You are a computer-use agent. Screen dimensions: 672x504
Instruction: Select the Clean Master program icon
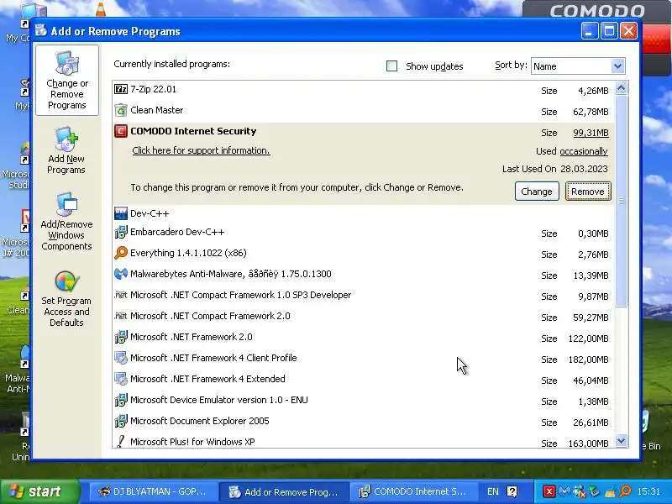[121, 110]
